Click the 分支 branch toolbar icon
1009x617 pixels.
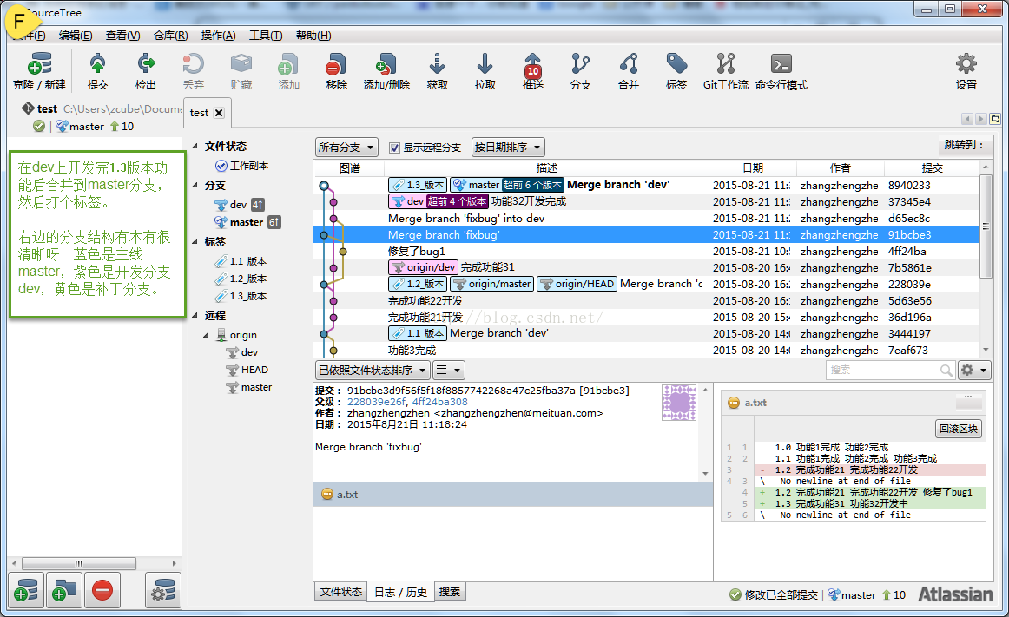tap(580, 64)
